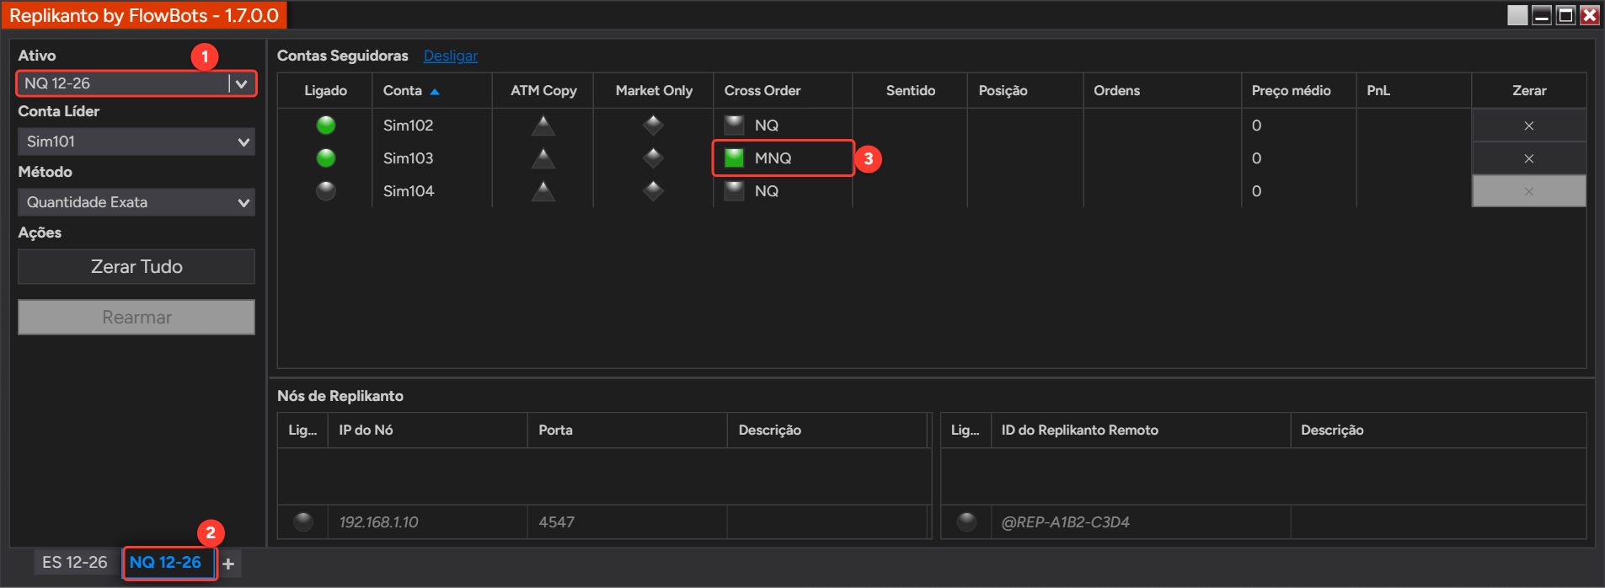Close the Replikanto window
This screenshot has height=588, width=1605.
pos(1589,15)
